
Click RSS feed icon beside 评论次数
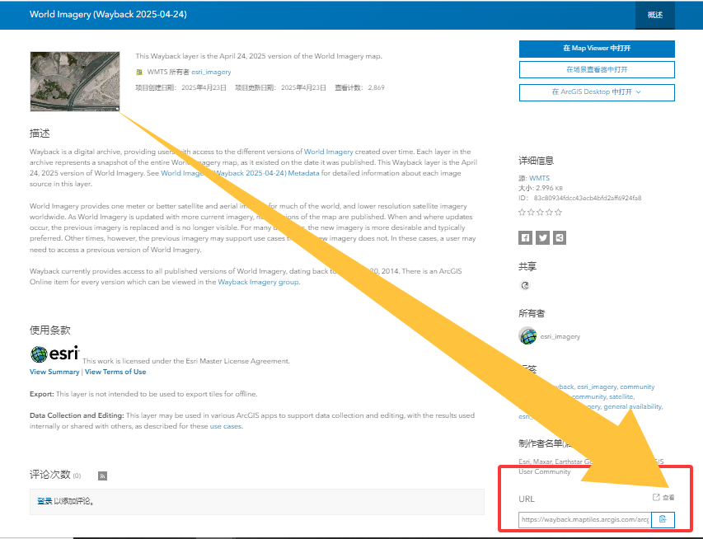pyautogui.click(x=102, y=476)
